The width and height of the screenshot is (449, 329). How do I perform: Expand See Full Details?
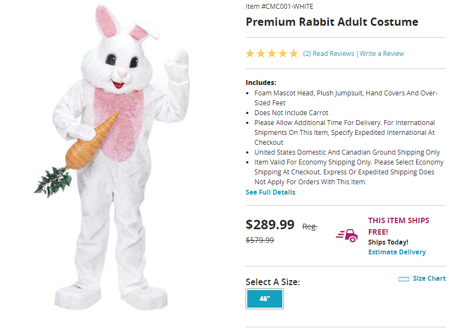[x=270, y=192]
